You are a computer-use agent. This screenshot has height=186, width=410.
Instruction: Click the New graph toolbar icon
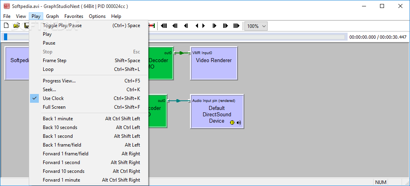click(x=6, y=25)
